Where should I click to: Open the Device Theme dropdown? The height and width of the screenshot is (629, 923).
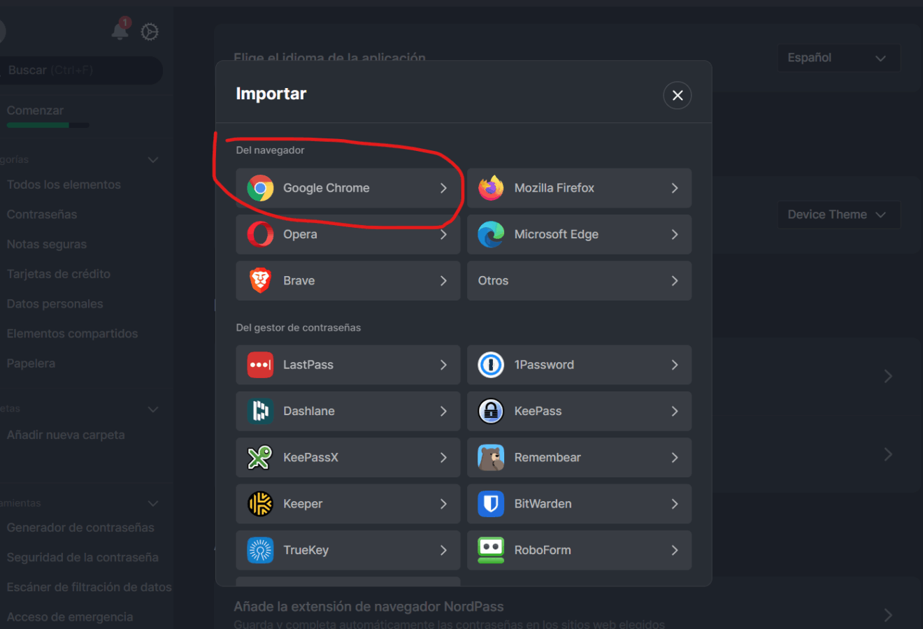[x=839, y=215]
